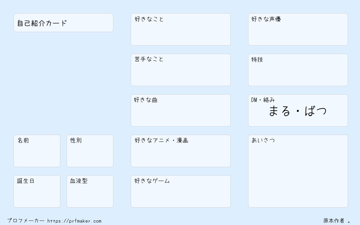
Task: Click the 血液型 field box
Action: coord(90,191)
